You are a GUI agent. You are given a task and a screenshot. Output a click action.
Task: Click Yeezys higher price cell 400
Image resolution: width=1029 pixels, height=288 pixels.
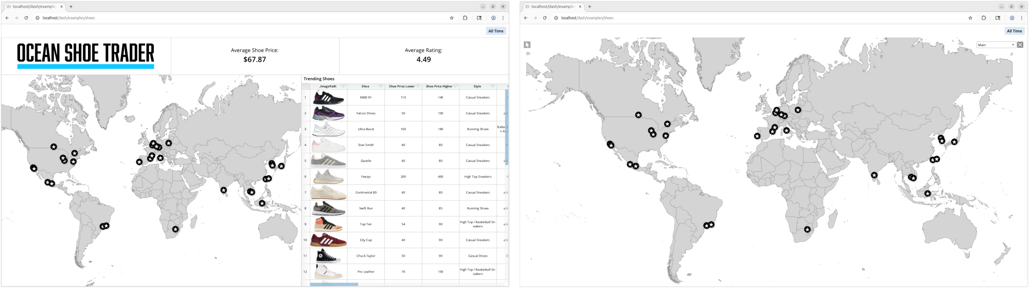coord(440,176)
